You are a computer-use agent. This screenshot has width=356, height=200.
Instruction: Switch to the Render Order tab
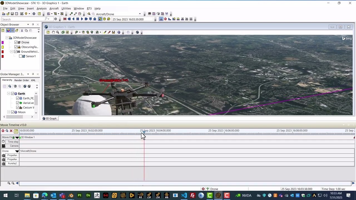21,80
